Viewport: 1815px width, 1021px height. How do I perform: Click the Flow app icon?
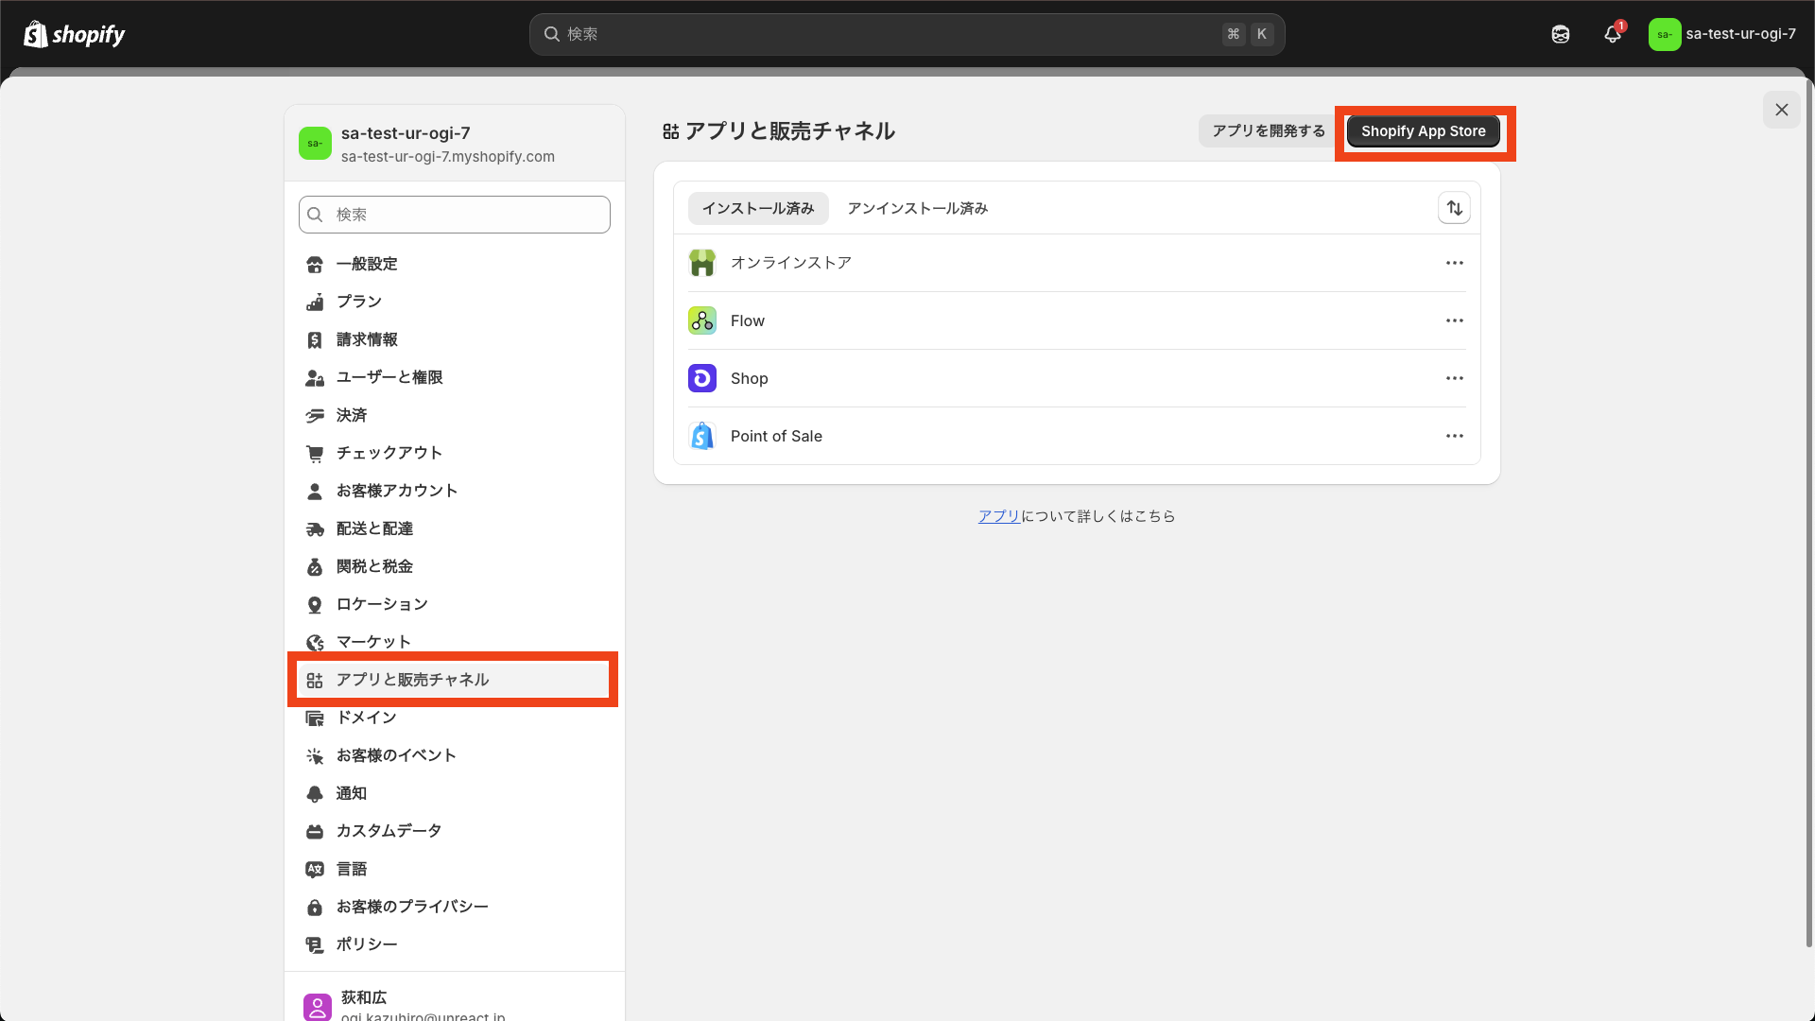[x=701, y=320]
